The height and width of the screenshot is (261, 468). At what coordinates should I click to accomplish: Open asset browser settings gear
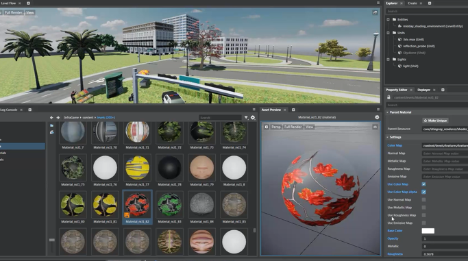point(253,118)
